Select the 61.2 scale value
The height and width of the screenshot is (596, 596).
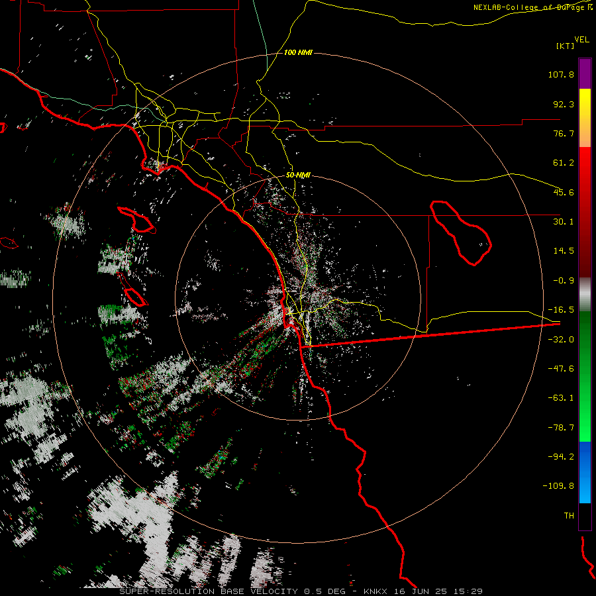point(564,163)
